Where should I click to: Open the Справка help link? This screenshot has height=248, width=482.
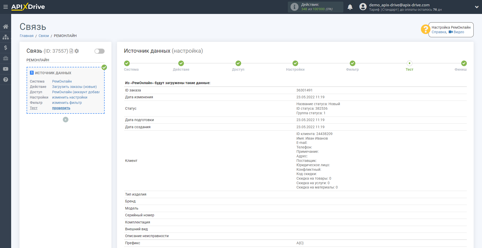(439, 32)
